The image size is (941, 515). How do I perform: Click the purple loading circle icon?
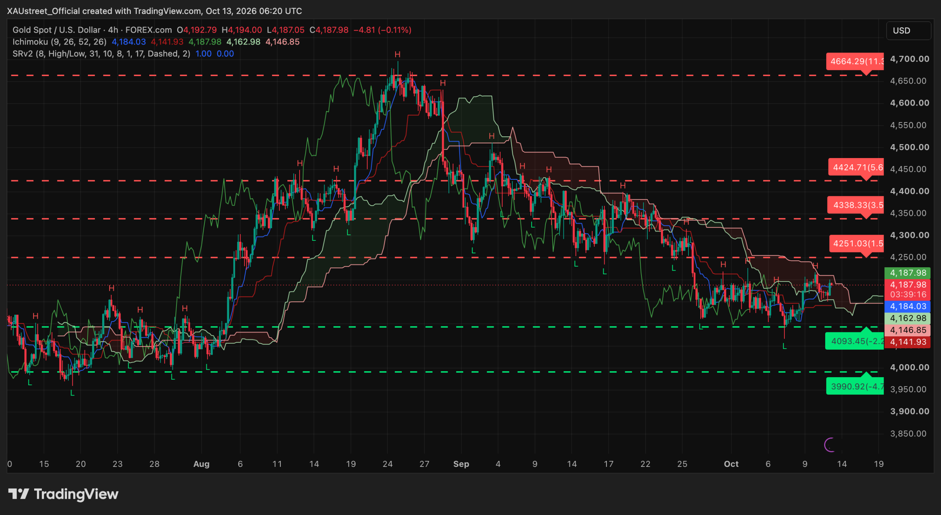[830, 445]
